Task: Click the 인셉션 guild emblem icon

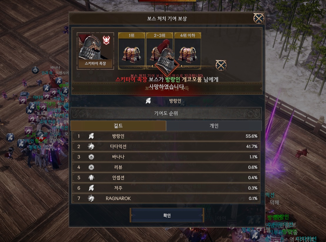Action: point(91,178)
